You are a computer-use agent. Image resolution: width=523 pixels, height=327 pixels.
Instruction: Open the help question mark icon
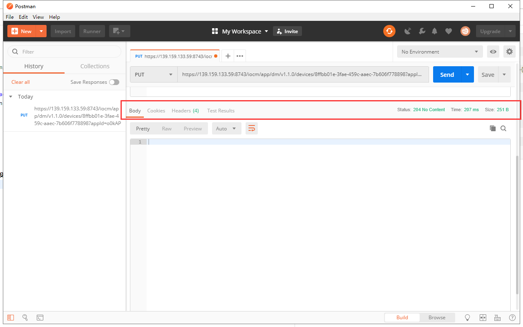[x=512, y=318]
